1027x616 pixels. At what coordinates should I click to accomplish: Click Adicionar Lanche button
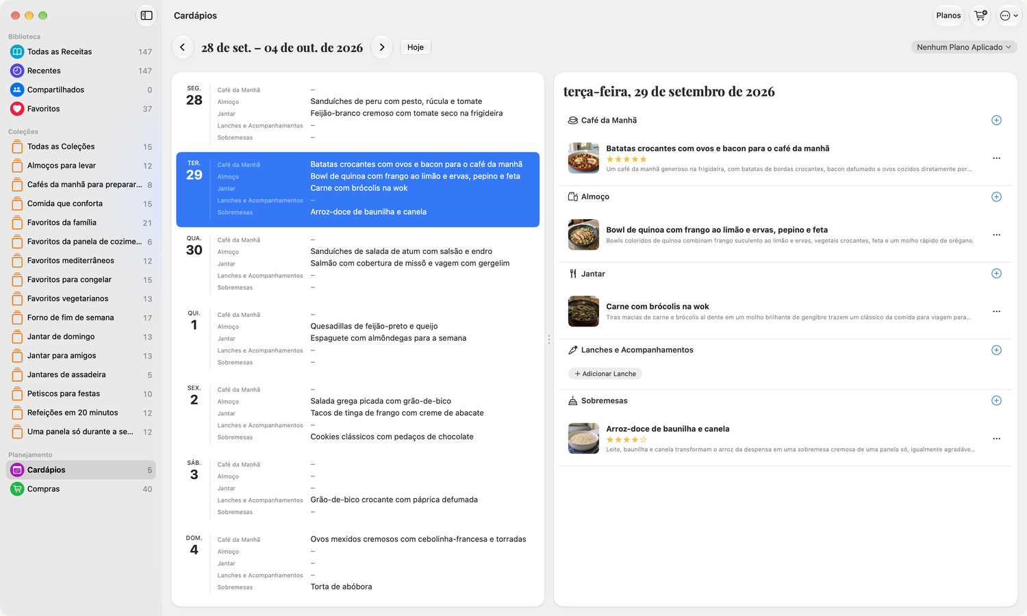click(x=605, y=374)
